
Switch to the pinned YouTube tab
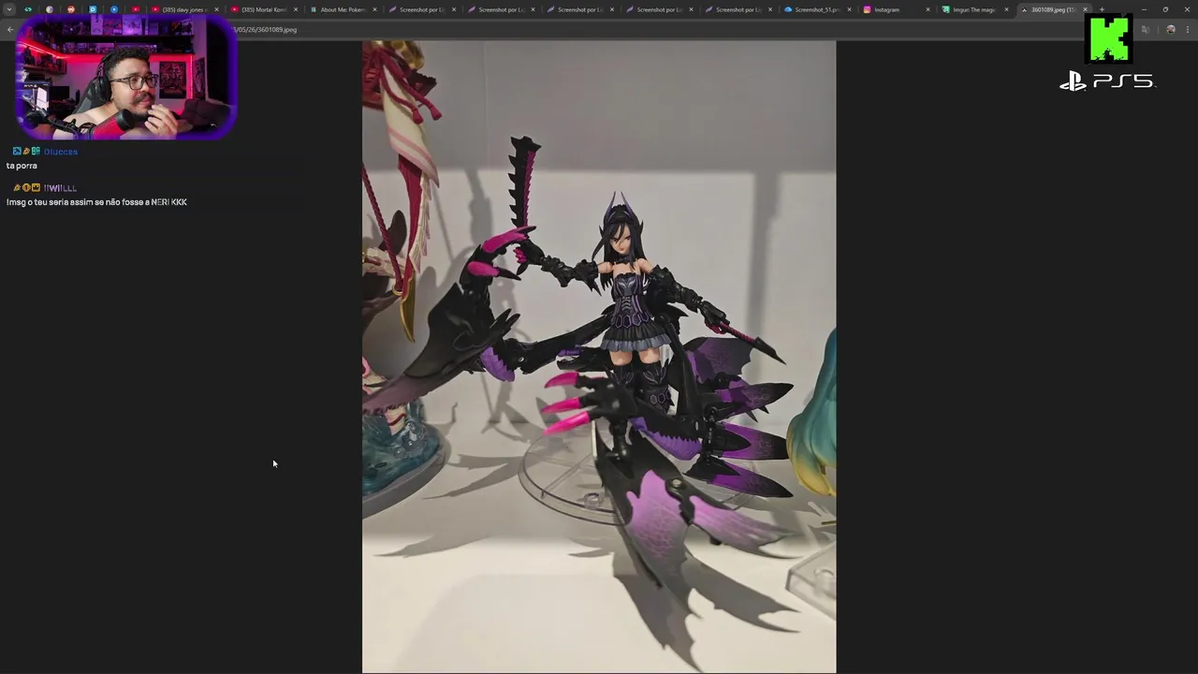click(x=136, y=9)
